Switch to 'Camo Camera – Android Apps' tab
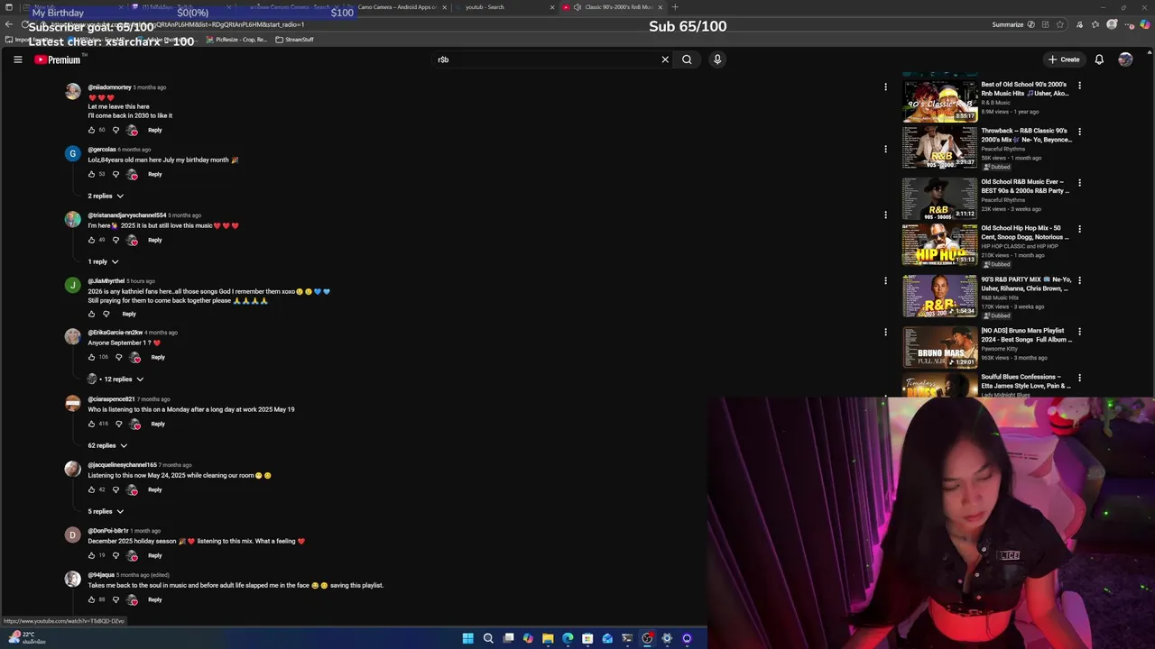1155x649 pixels. click(397, 7)
